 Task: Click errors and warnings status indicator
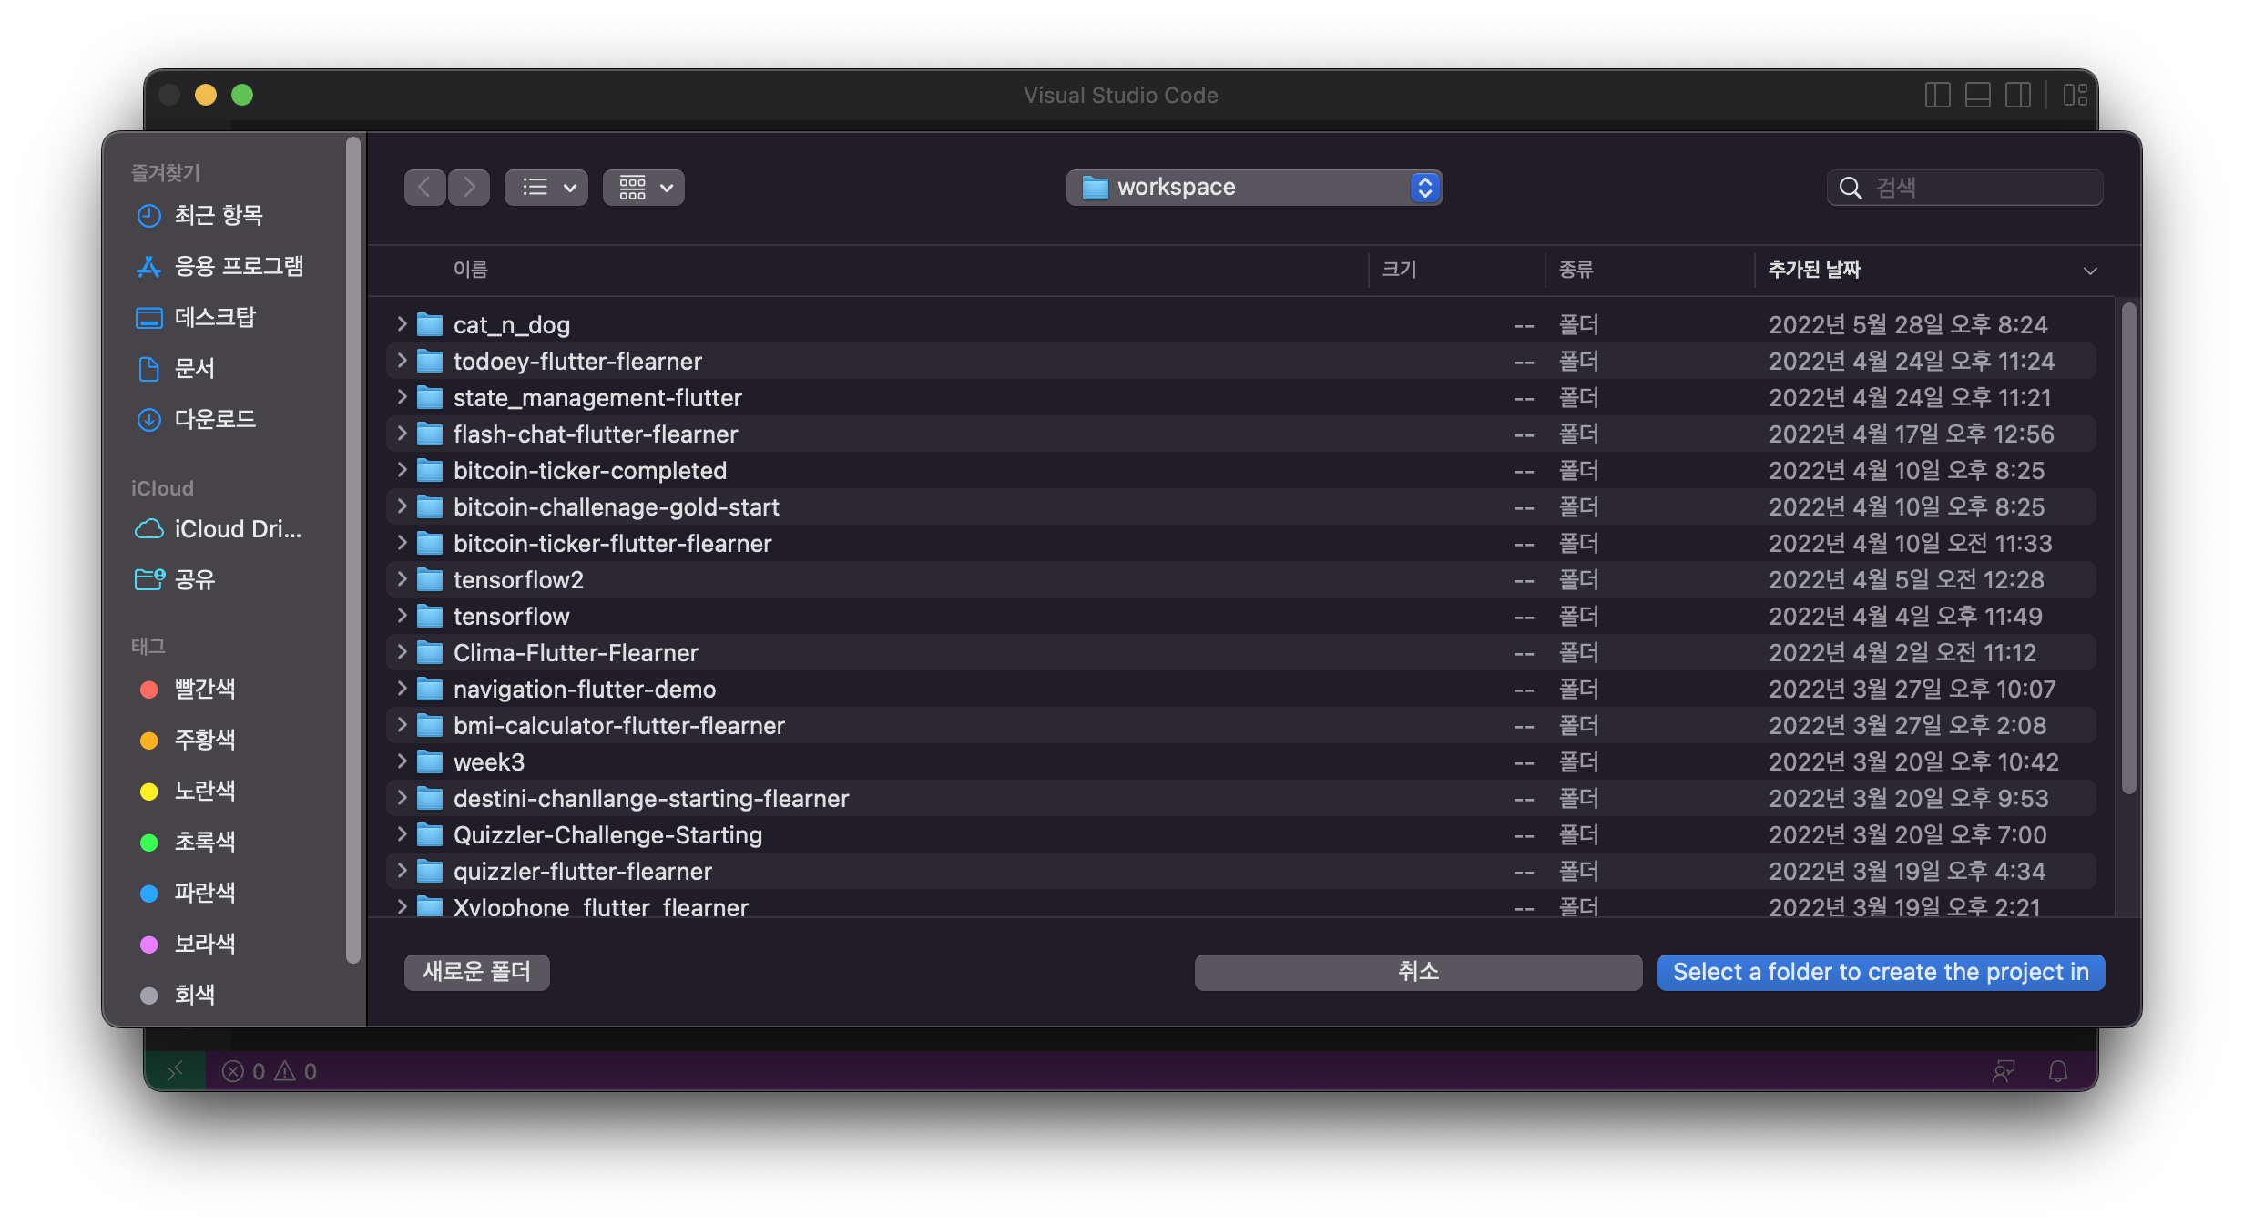click(x=270, y=1071)
